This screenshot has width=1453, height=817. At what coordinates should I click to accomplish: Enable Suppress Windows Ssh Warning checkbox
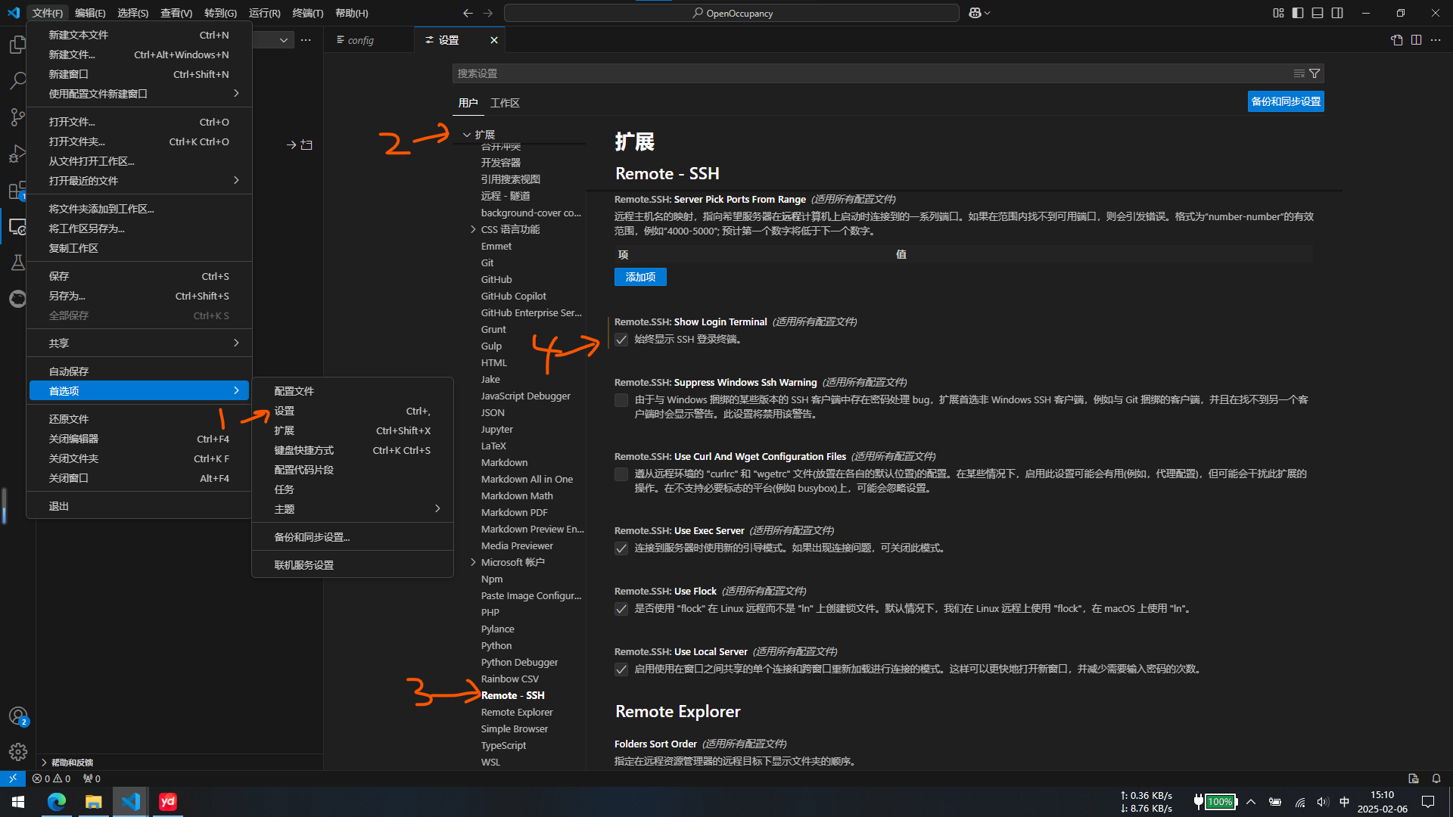(621, 400)
